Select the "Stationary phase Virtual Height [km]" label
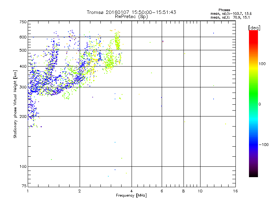Image resolution: width=277 pixels, height=208 pixels. pos(15,104)
